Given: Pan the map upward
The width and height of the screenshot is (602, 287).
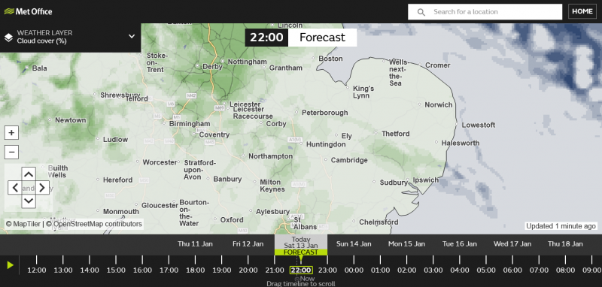Looking at the screenshot, I should (x=29, y=174).
